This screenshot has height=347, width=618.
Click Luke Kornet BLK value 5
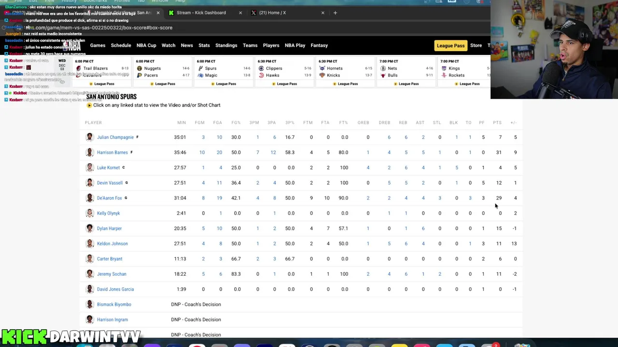(x=456, y=168)
